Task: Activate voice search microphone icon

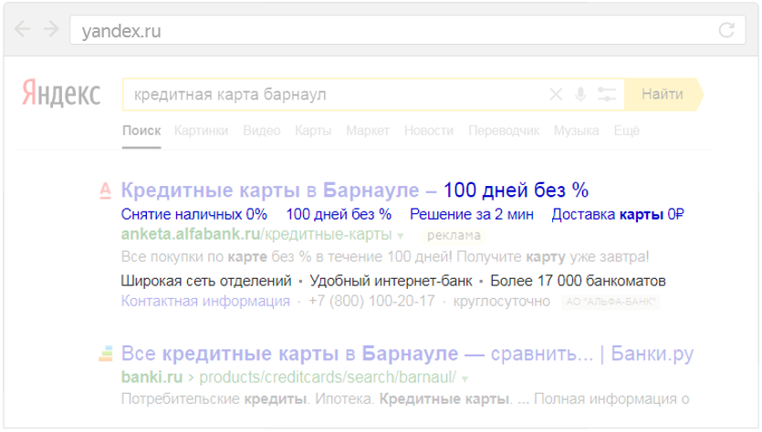Action: coord(580,94)
